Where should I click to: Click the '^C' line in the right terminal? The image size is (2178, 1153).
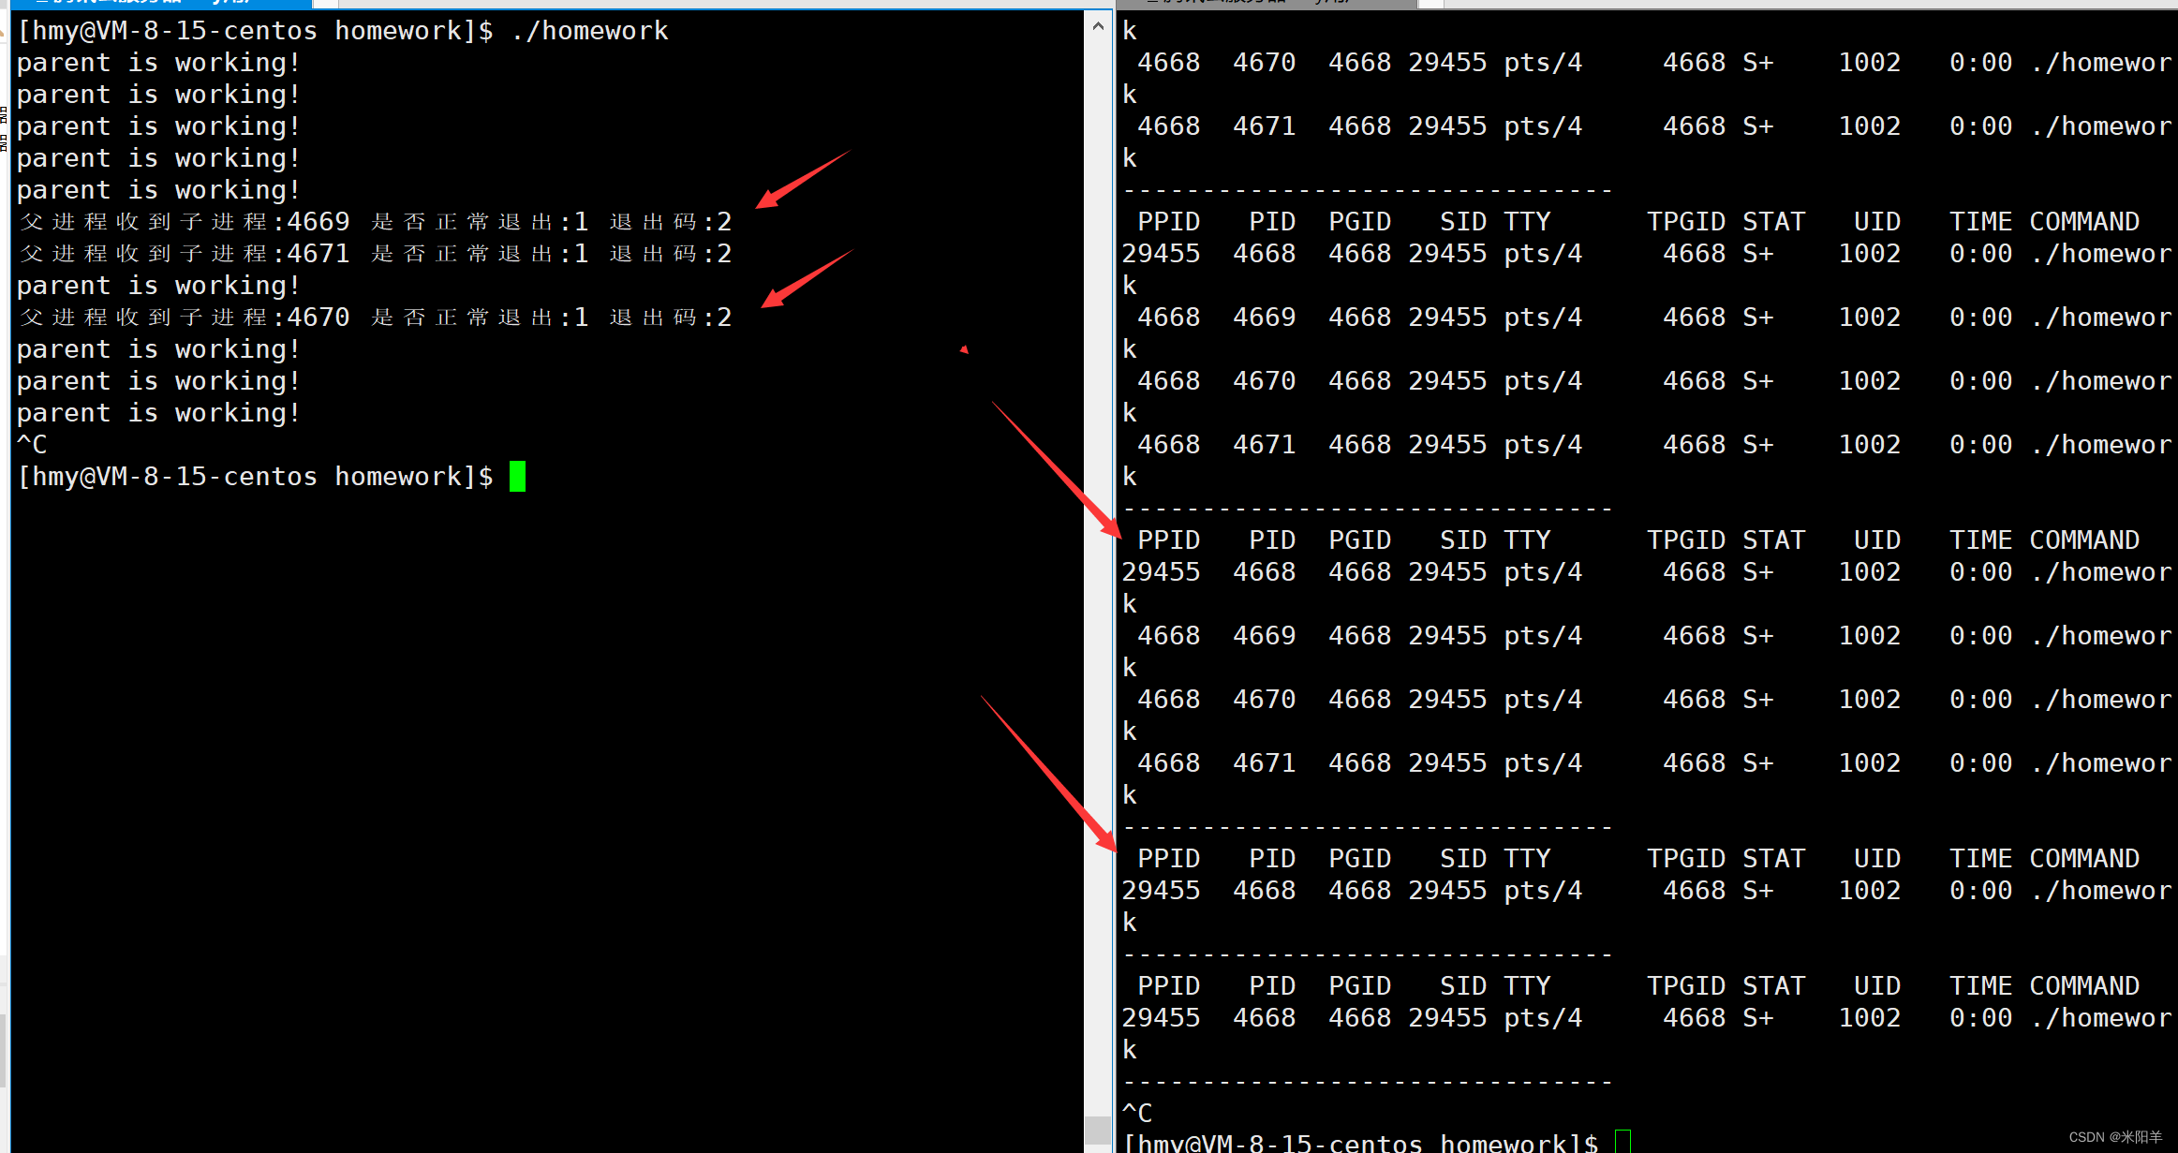[x=1137, y=1113]
